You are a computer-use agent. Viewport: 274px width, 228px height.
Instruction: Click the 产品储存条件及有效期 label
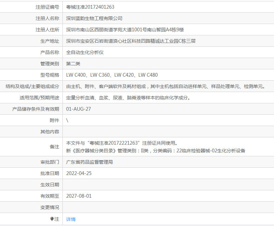pos(36,109)
